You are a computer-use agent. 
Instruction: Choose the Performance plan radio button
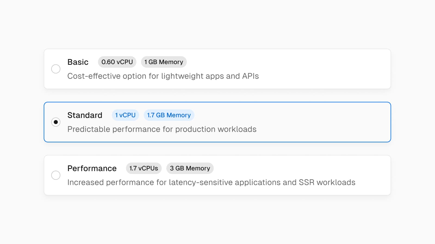[56, 175]
